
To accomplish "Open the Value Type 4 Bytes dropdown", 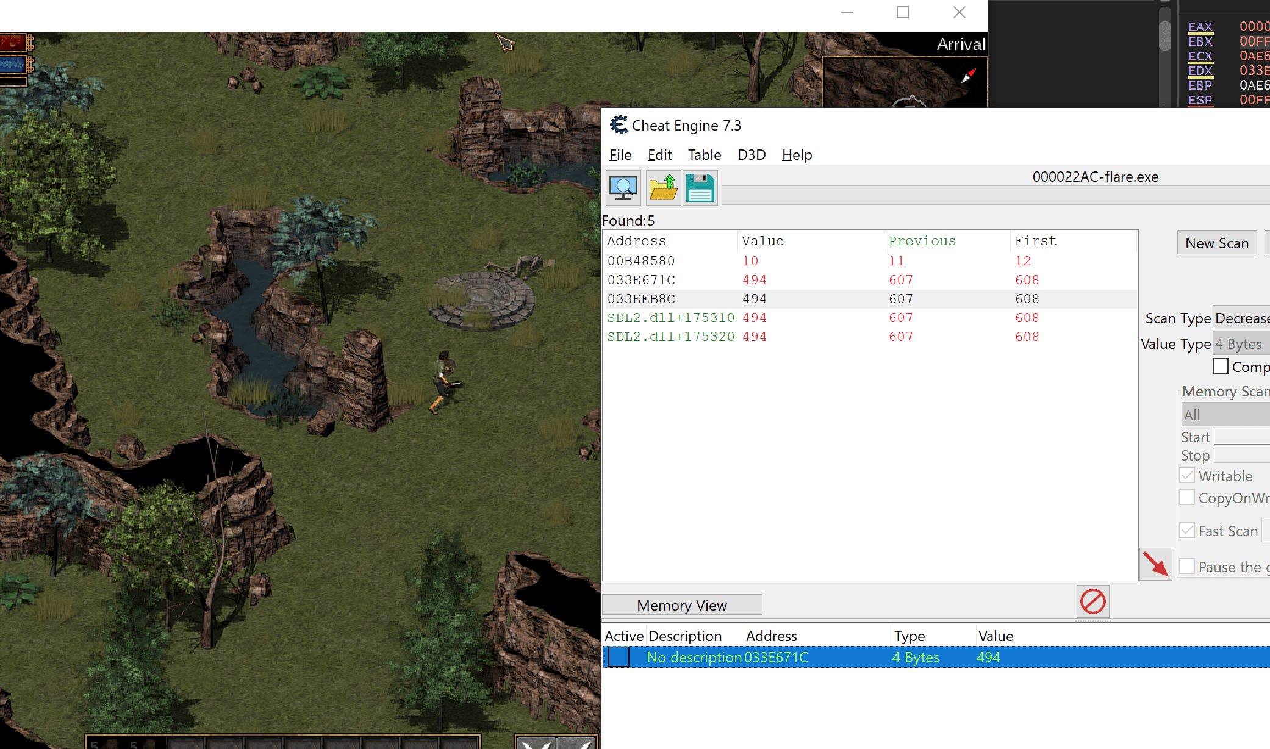I will tap(1241, 344).
